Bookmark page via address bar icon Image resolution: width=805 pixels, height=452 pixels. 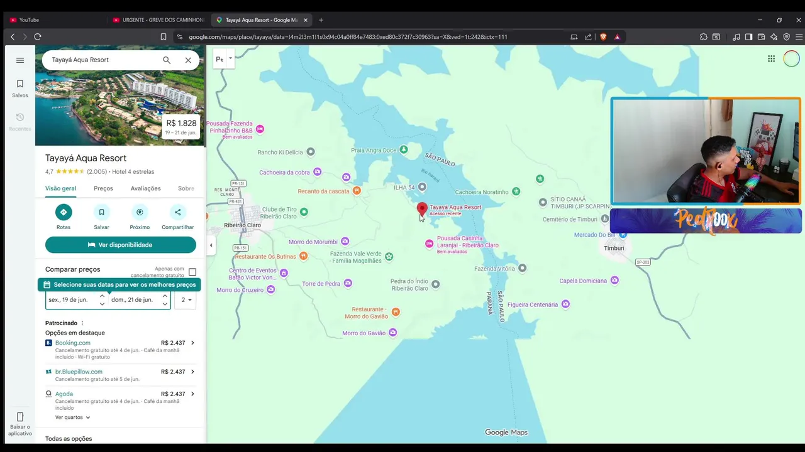pyautogui.click(x=164, y=37)
